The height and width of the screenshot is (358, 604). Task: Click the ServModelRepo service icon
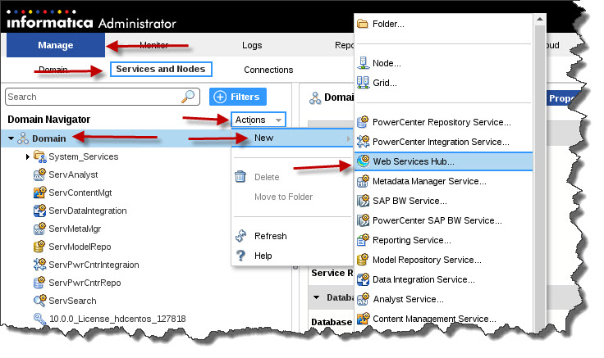click(x=39, y=247)
